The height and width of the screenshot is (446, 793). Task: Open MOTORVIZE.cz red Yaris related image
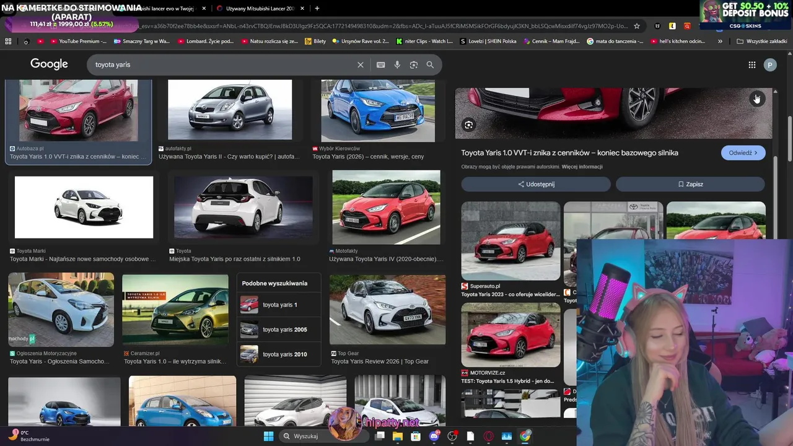click(x=510, y=334)
